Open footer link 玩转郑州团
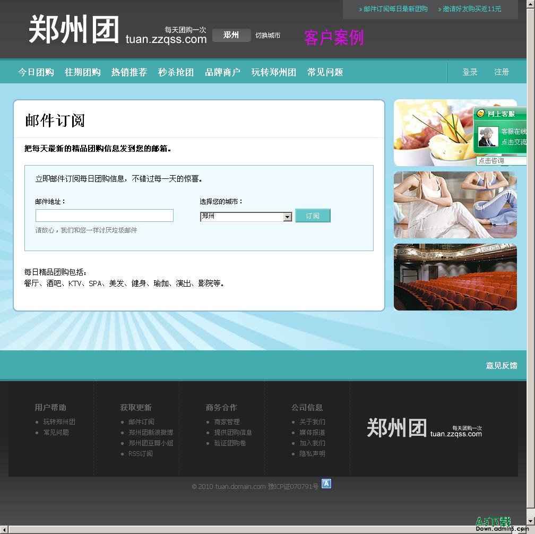The width and height of the screenshot is (535, 534). [59, 422]
